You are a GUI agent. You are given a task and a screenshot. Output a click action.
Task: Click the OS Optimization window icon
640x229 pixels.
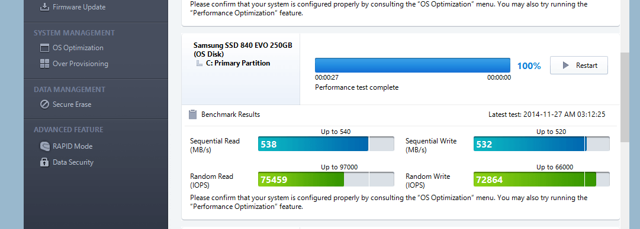pos(44,48)
